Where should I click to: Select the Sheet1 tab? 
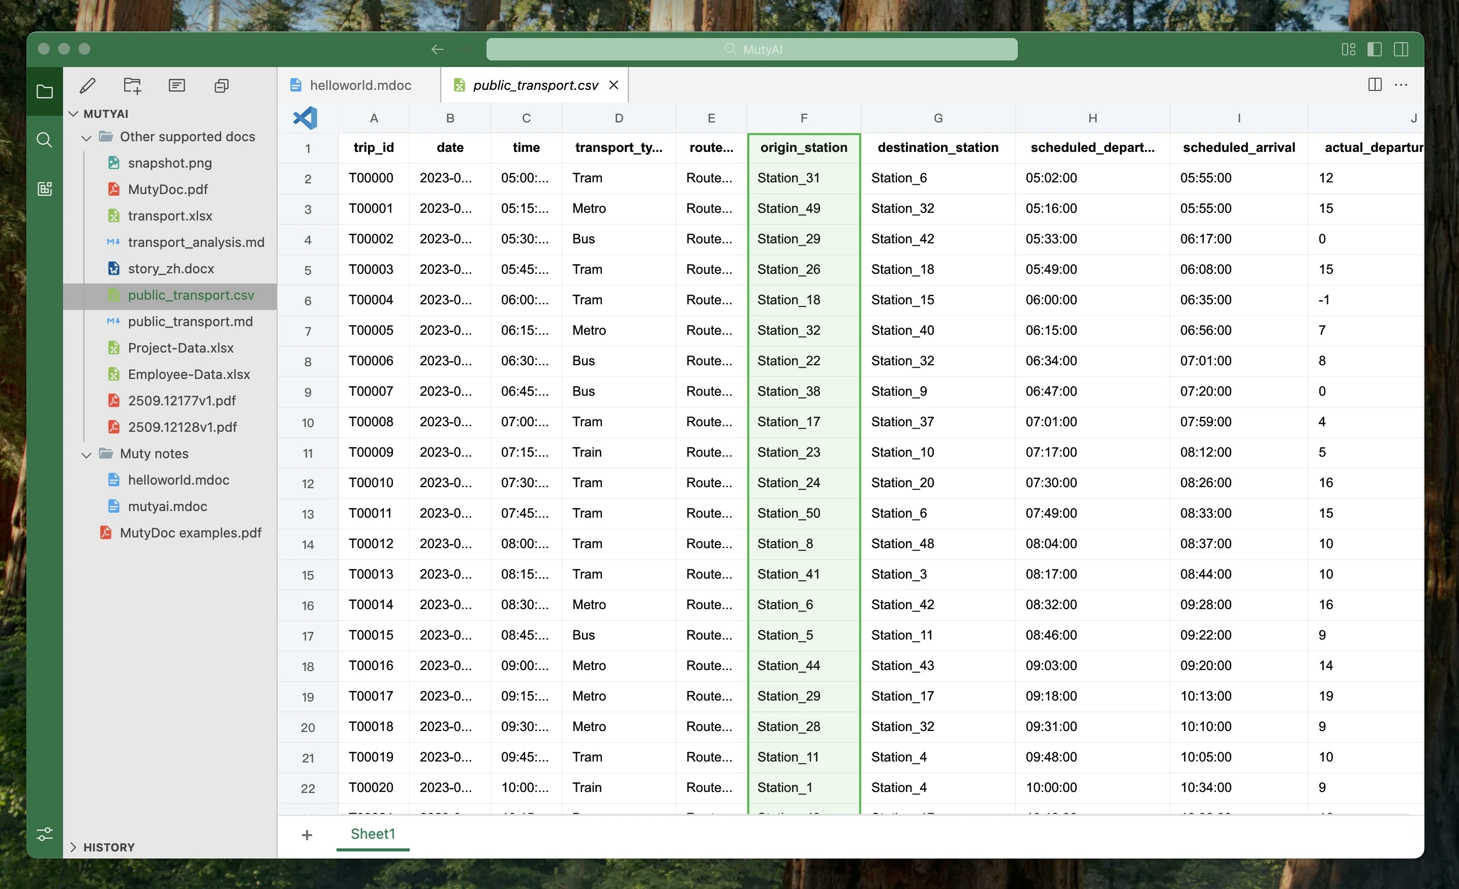[373, 834]
